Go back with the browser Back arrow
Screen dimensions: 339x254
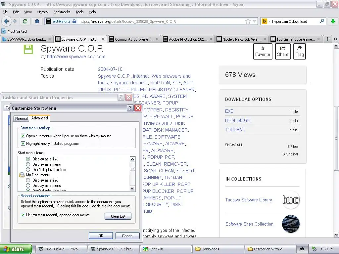[7, 21]
